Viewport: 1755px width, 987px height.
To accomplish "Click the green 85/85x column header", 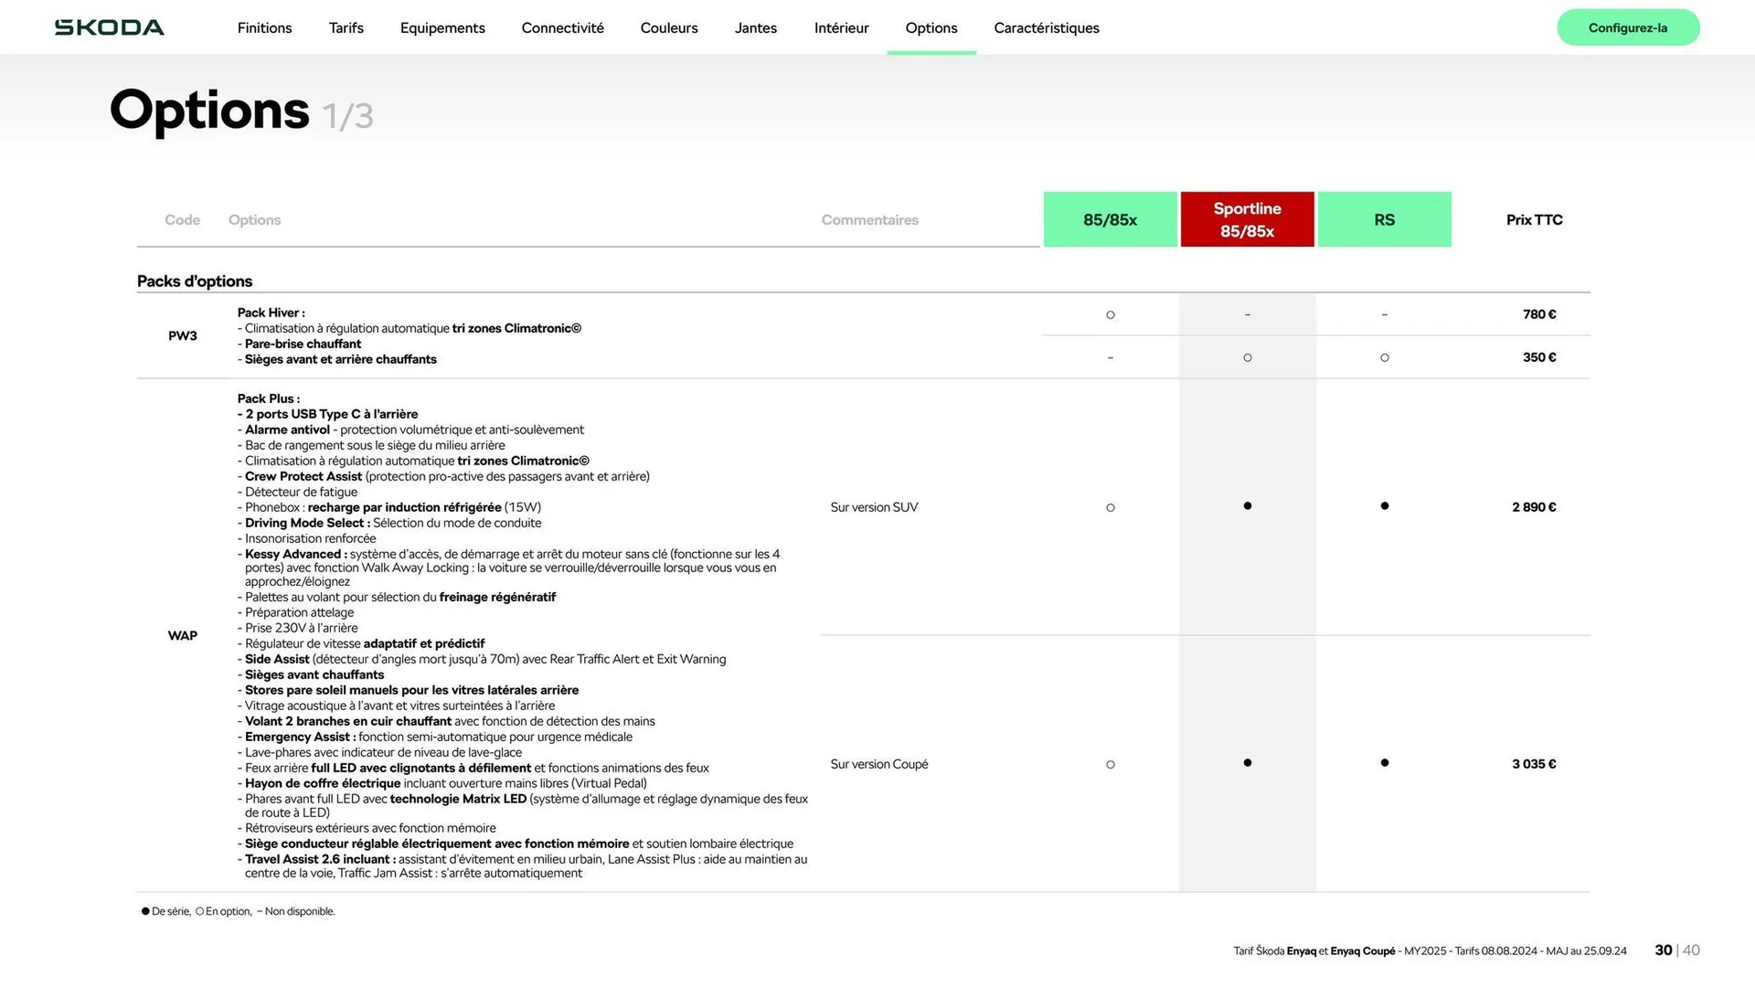I will coord(1110,219).
